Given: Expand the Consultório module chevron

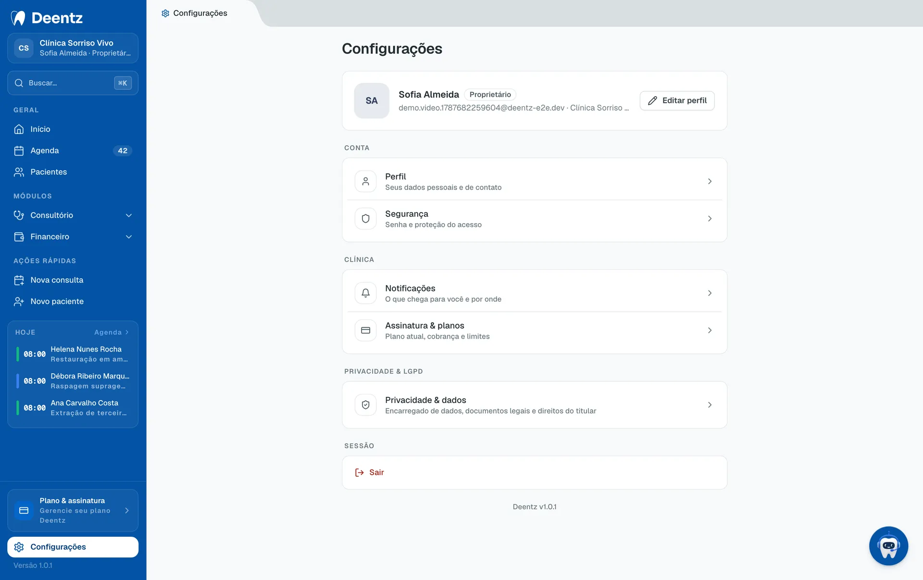Looking at the screenshot, I should click(x=128, y=215).
